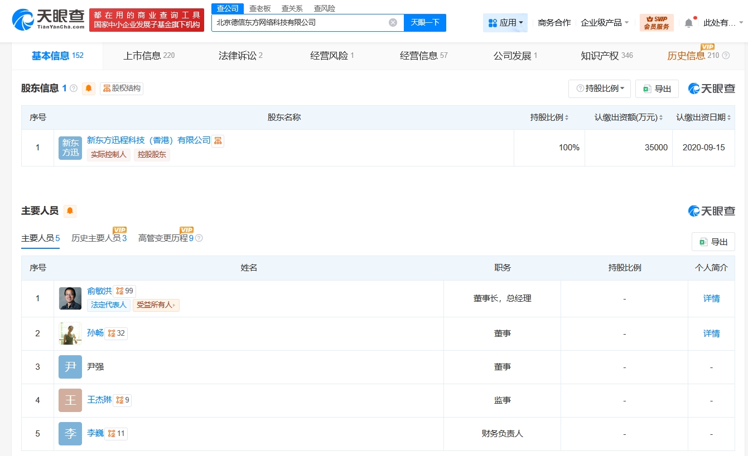This screenshot has height=456, width=748.
Task: Click relation count badge 99 beside 俞敏洪
Action: click(x=124, y=291)
